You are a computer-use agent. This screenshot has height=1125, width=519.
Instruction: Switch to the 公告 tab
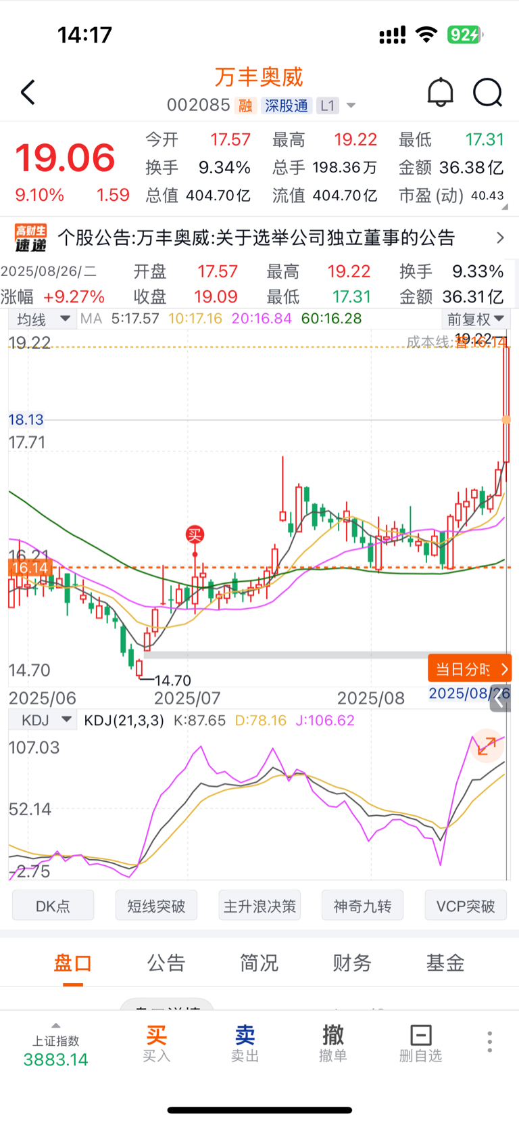[x=166, y=963]
